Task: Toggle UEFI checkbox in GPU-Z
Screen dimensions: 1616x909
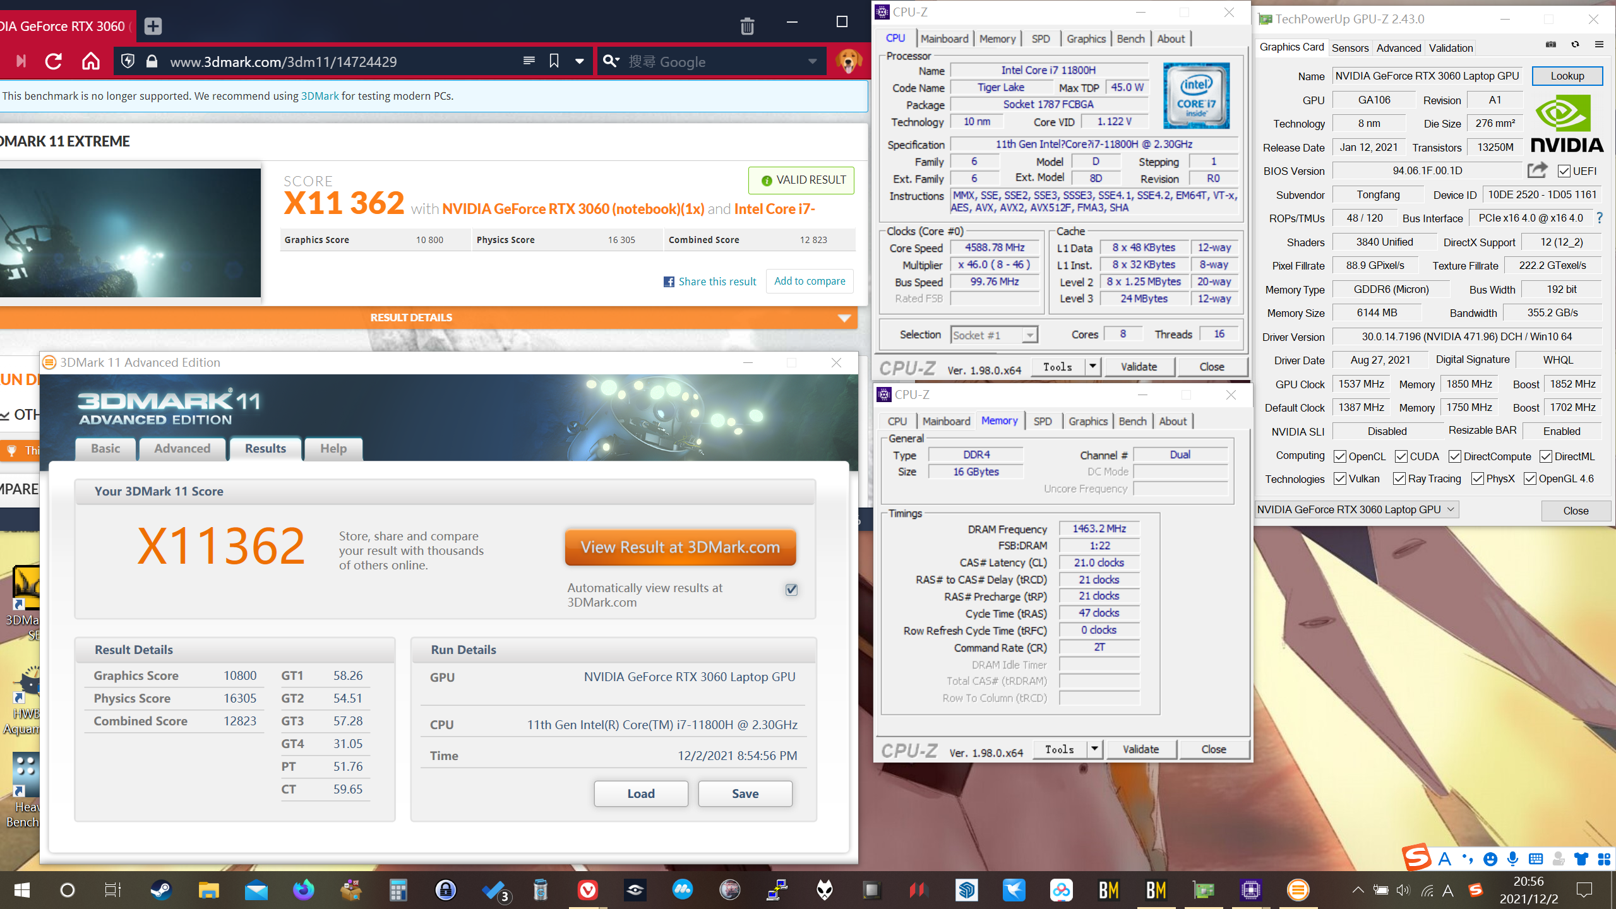Action: tap(1564, 171)
